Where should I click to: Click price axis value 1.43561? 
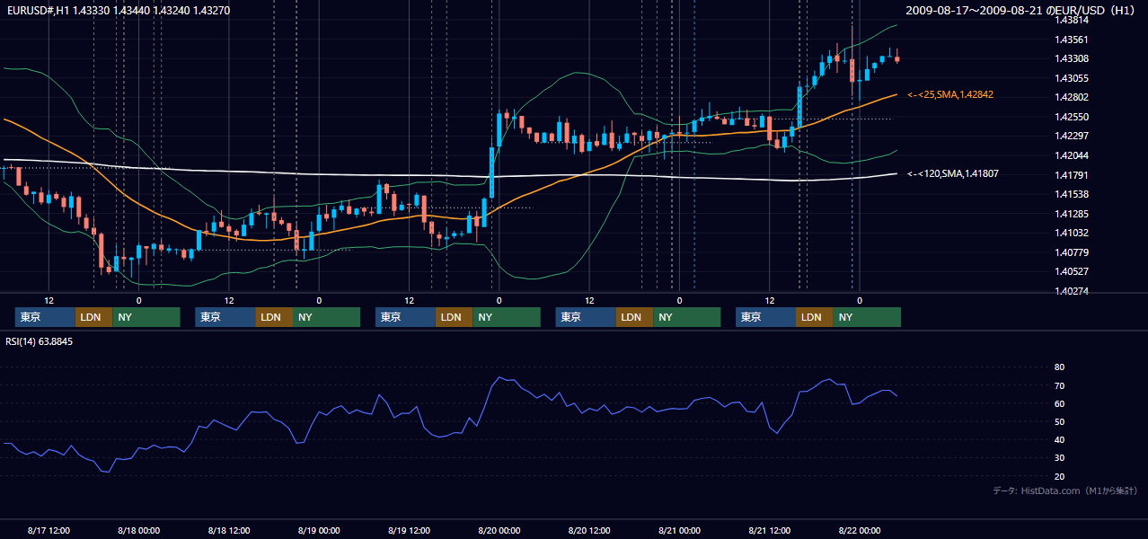(1072, 40)
